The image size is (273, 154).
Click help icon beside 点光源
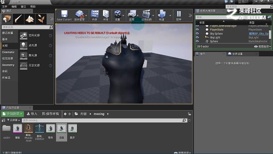50,46
